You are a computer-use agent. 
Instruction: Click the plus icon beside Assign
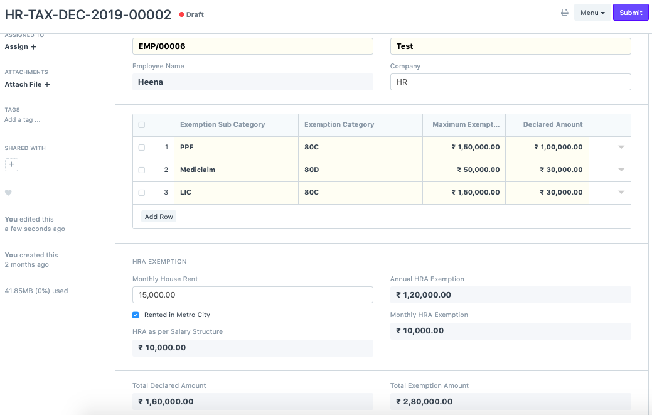tap(33, 47)
